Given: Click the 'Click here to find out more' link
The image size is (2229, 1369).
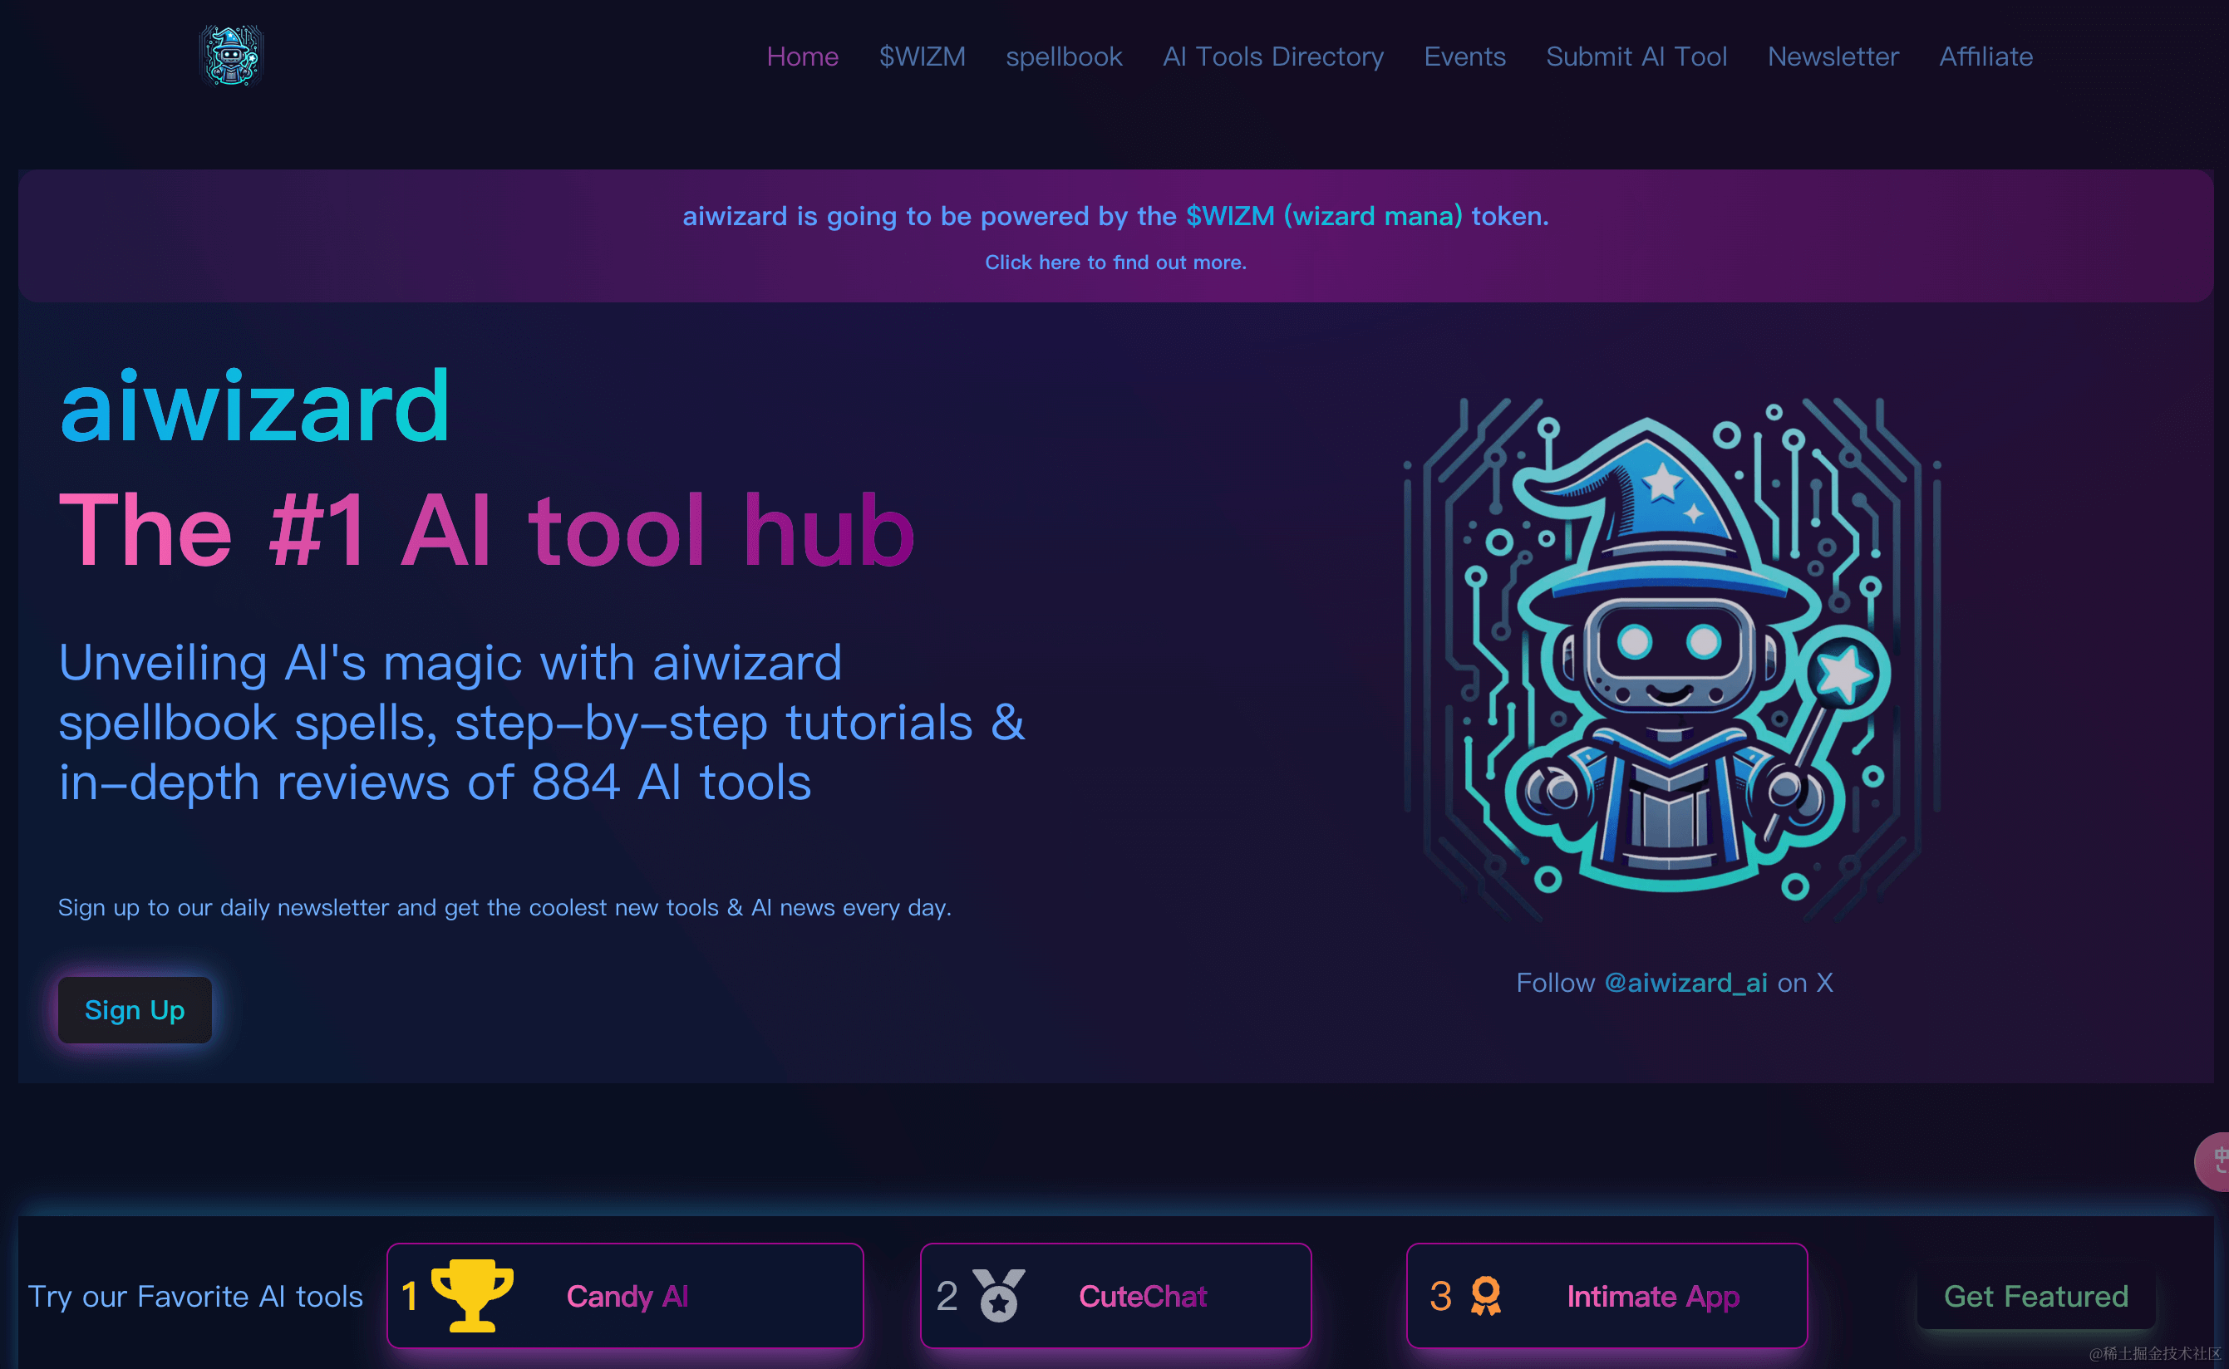Looking at the screenshot, I should [1115, 263].
